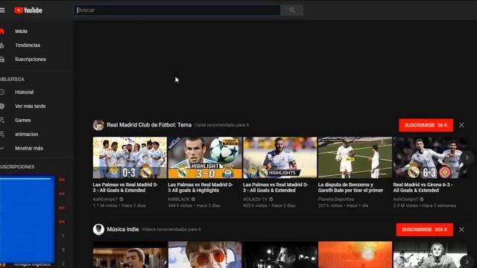Open the Planeta Deportivo channel link
Screen dimensions: 477x268
tap(336, 200)
